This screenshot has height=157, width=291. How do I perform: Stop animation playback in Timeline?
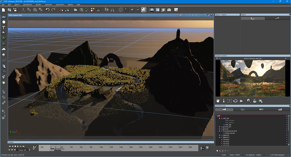click(x=15, y=146)
